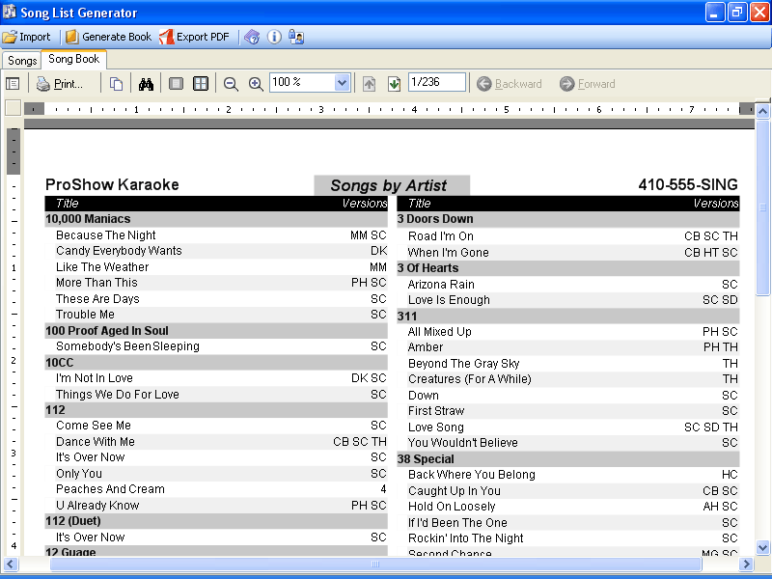The width and height of the screenshot is (772, 579).
Task: Click the vertical scrollbar thumb
Action: (x=762, y=207)
